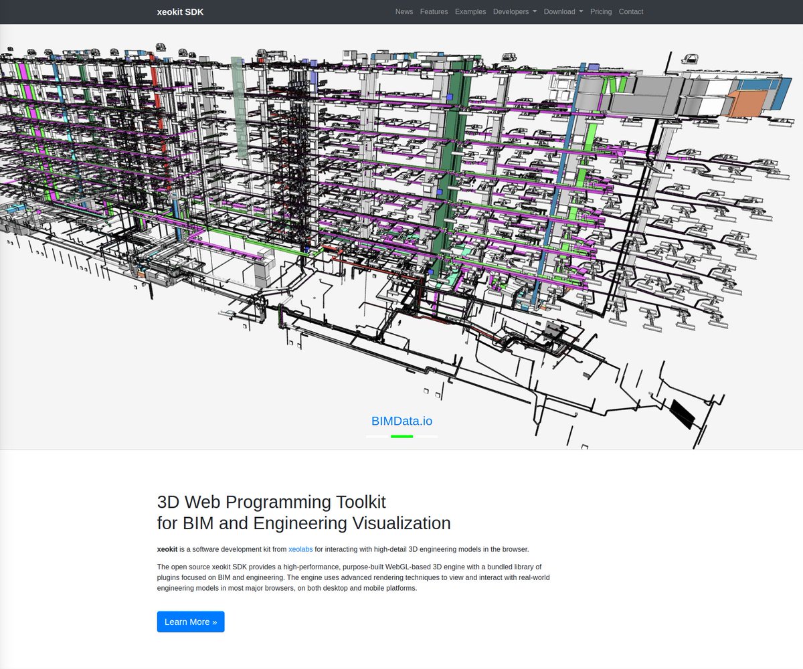Click the bold 'xeokit' word in description
This screenshot has width=803, height=669.
click(x=167, y=549)
